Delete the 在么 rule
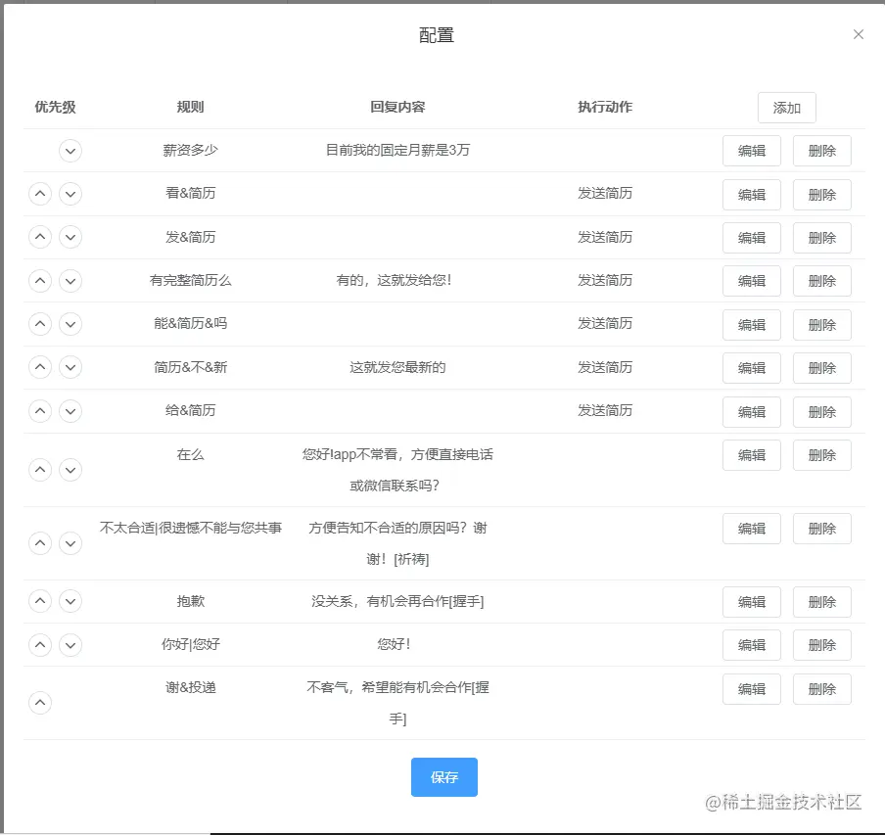The width and height of the screenshot is (885, 835). [821, 455]
